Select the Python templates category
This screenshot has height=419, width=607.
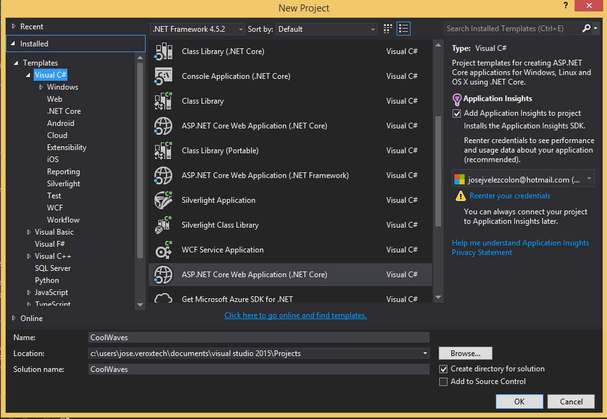coord(46,280)
